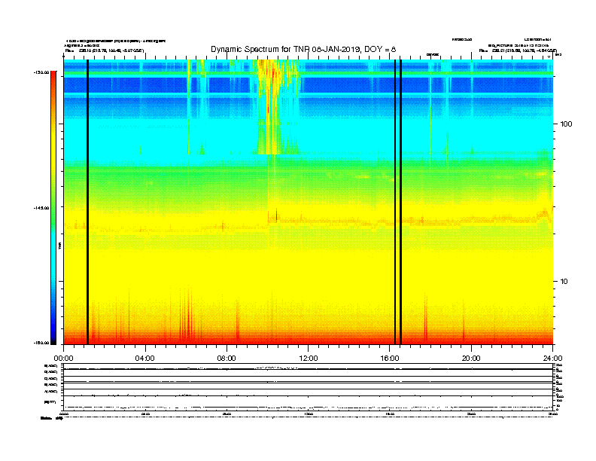Click the first black gap line after 16:00
Image resolution: width=596 pixels, height=461 pixels.
395,202
